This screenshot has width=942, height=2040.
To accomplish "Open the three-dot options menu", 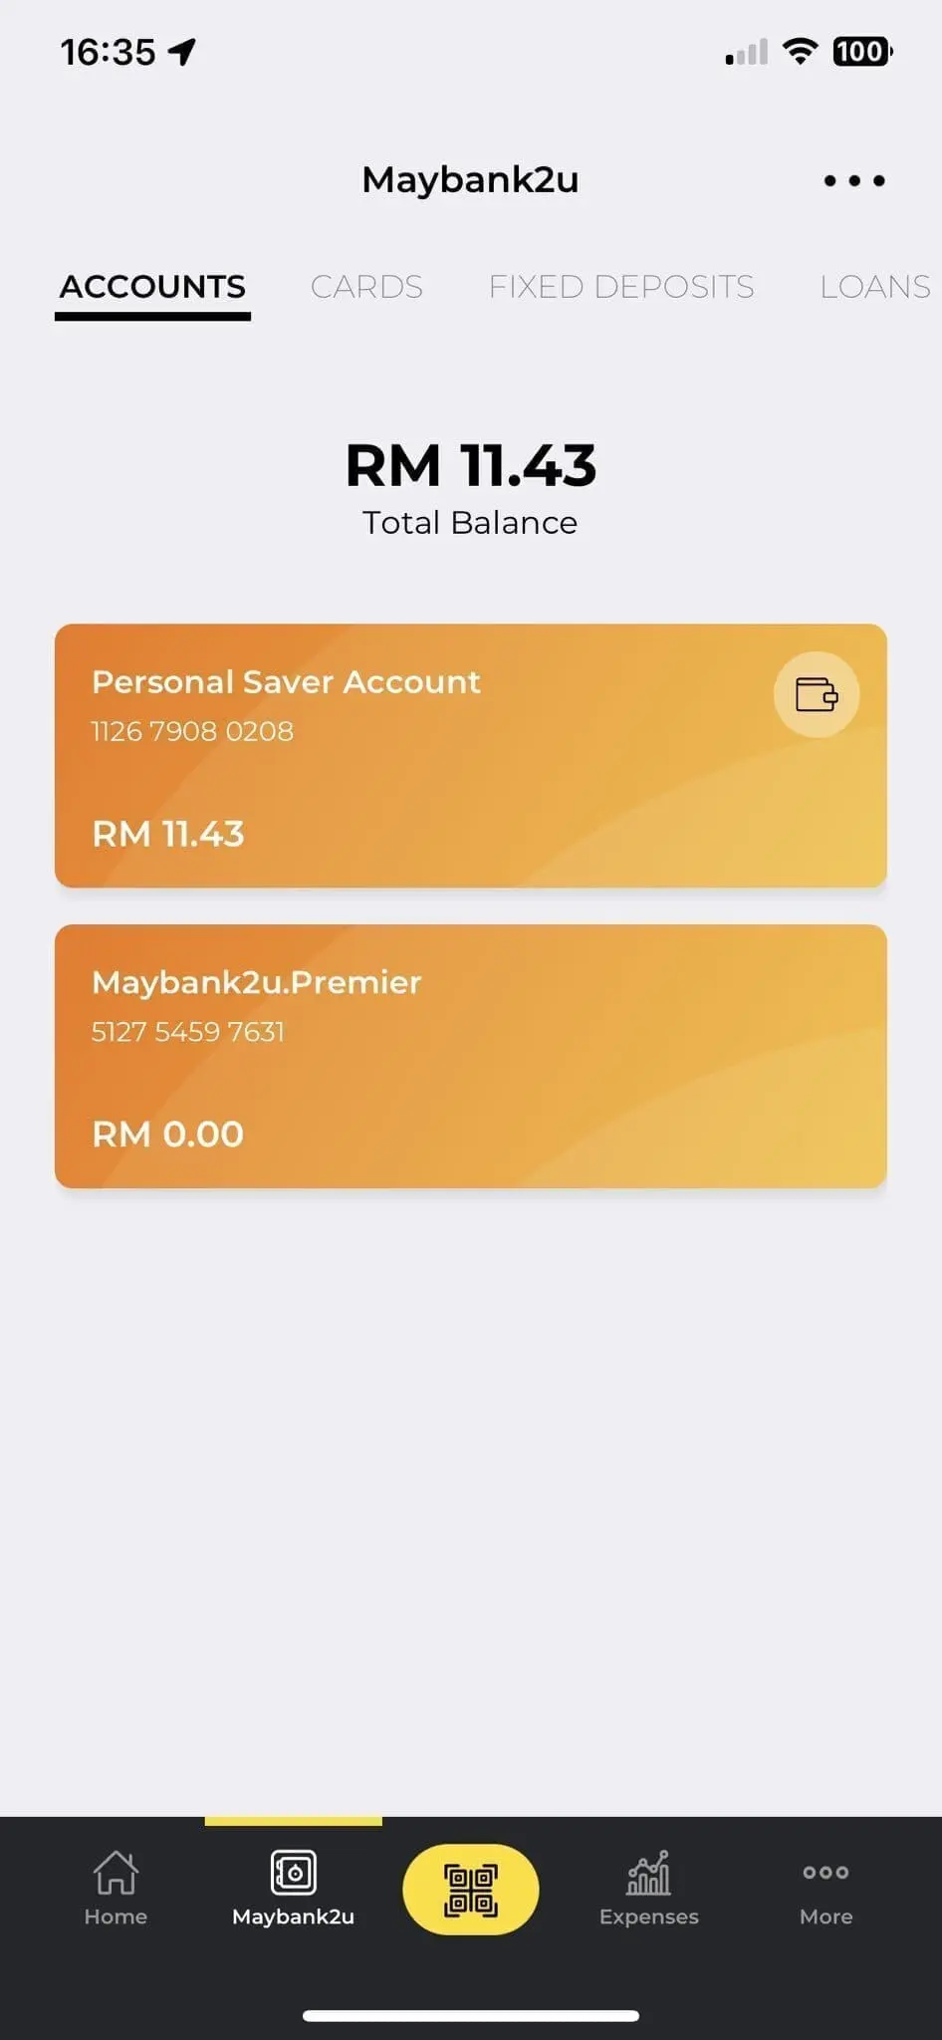I will 854,181.
